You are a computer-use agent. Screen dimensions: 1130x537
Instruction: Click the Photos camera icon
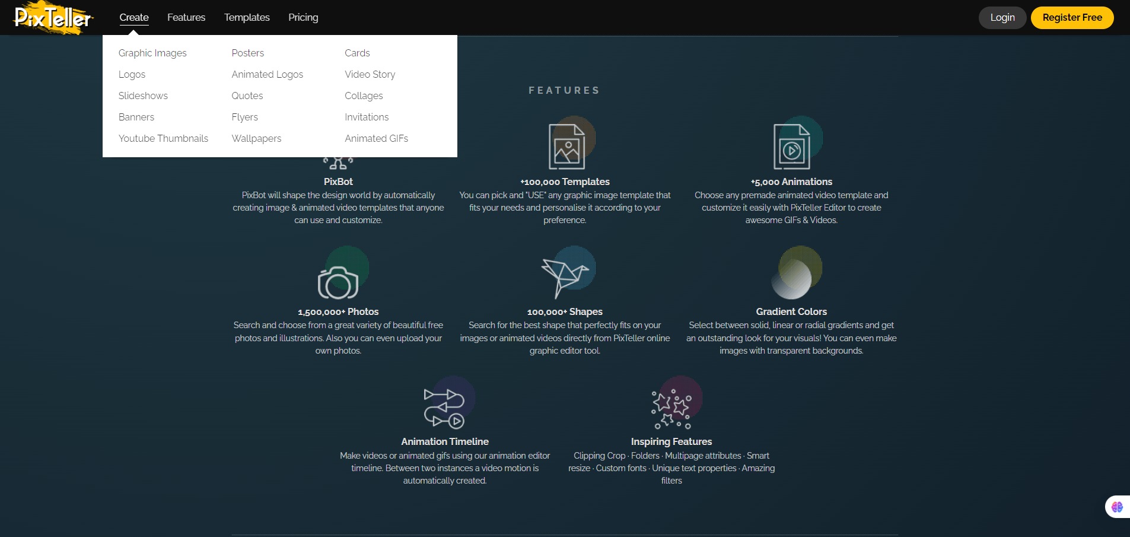pos(338,282)
